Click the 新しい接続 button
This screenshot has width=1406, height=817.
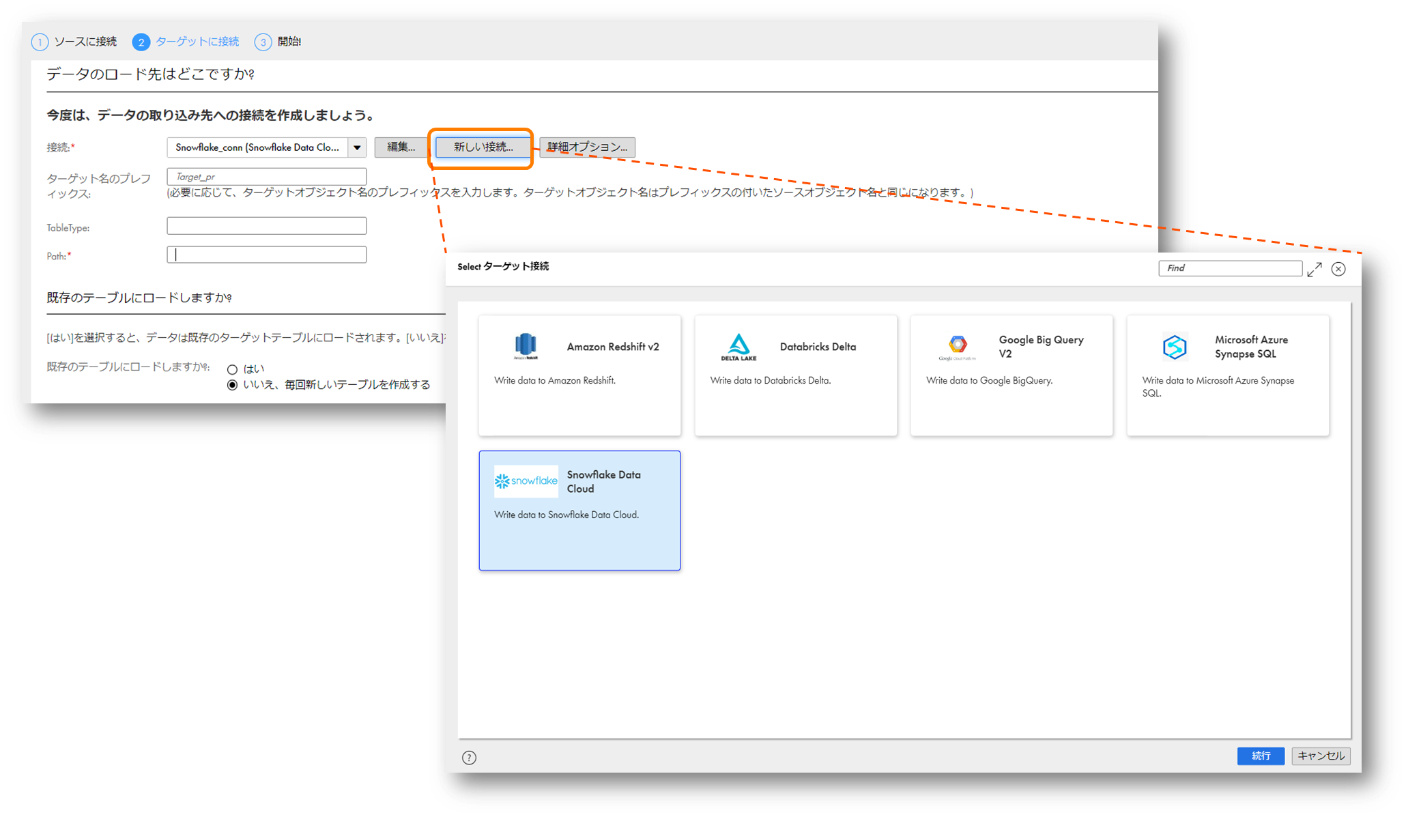(x=483, y=147)
